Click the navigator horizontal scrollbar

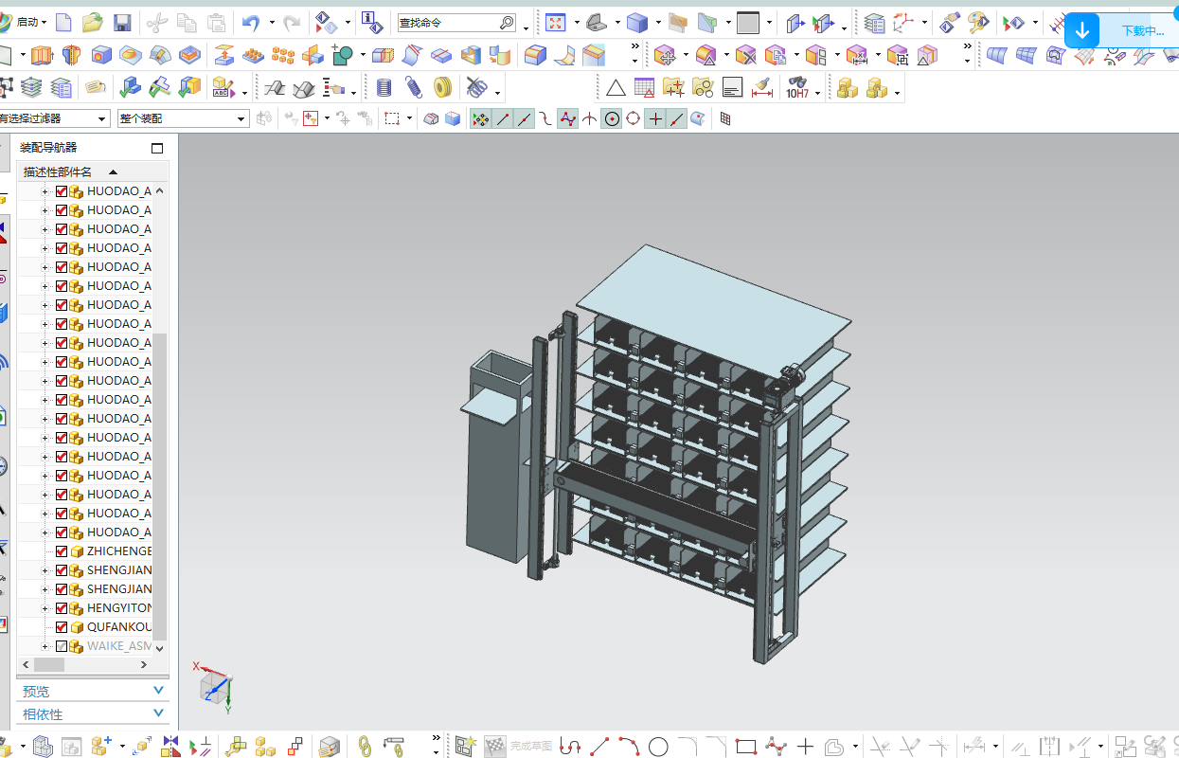[x=50, y=664]
